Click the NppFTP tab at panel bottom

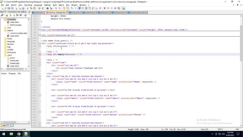5,125
